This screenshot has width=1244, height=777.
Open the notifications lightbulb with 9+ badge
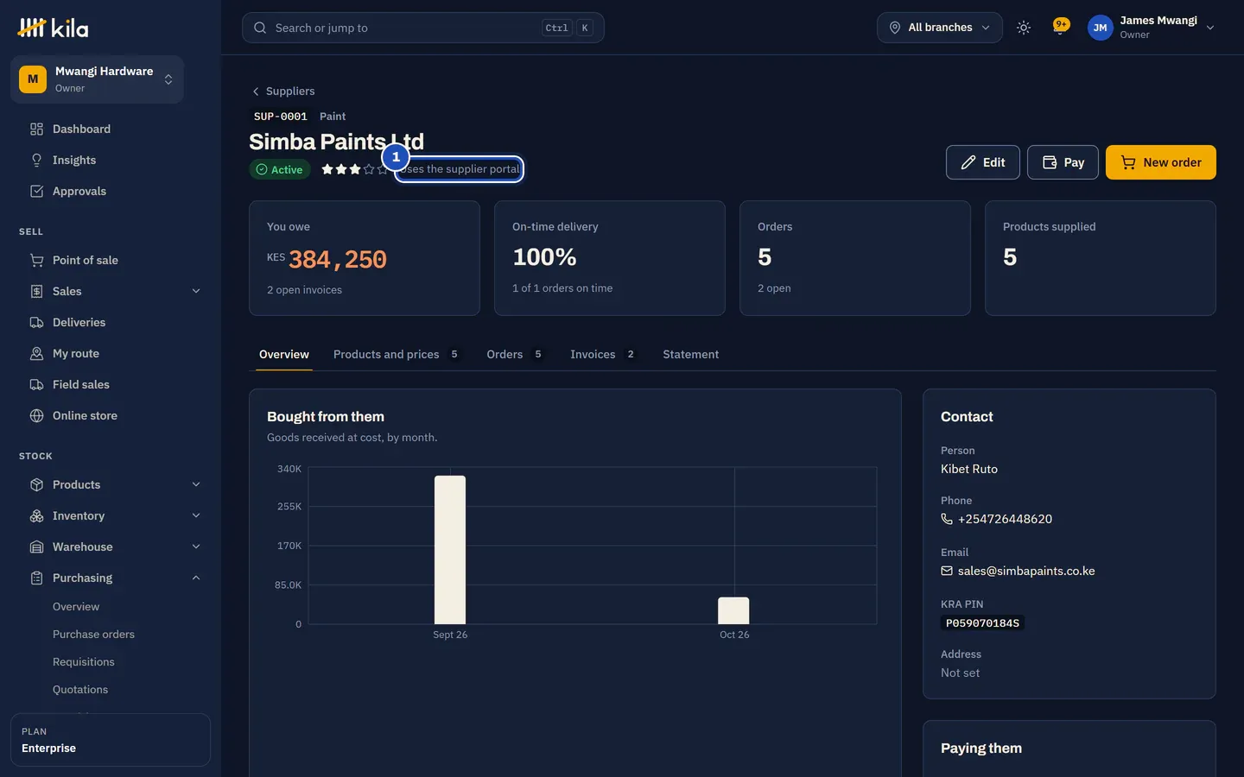click(x=1060, y=27)
